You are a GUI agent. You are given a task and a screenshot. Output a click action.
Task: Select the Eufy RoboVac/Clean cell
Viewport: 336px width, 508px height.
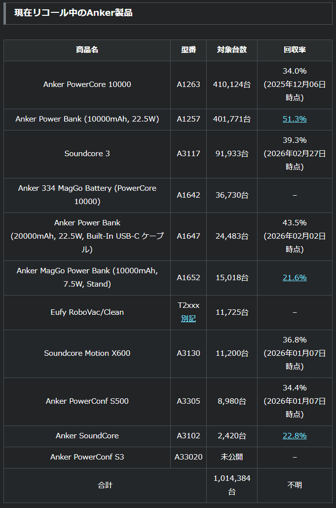[87, 312]
